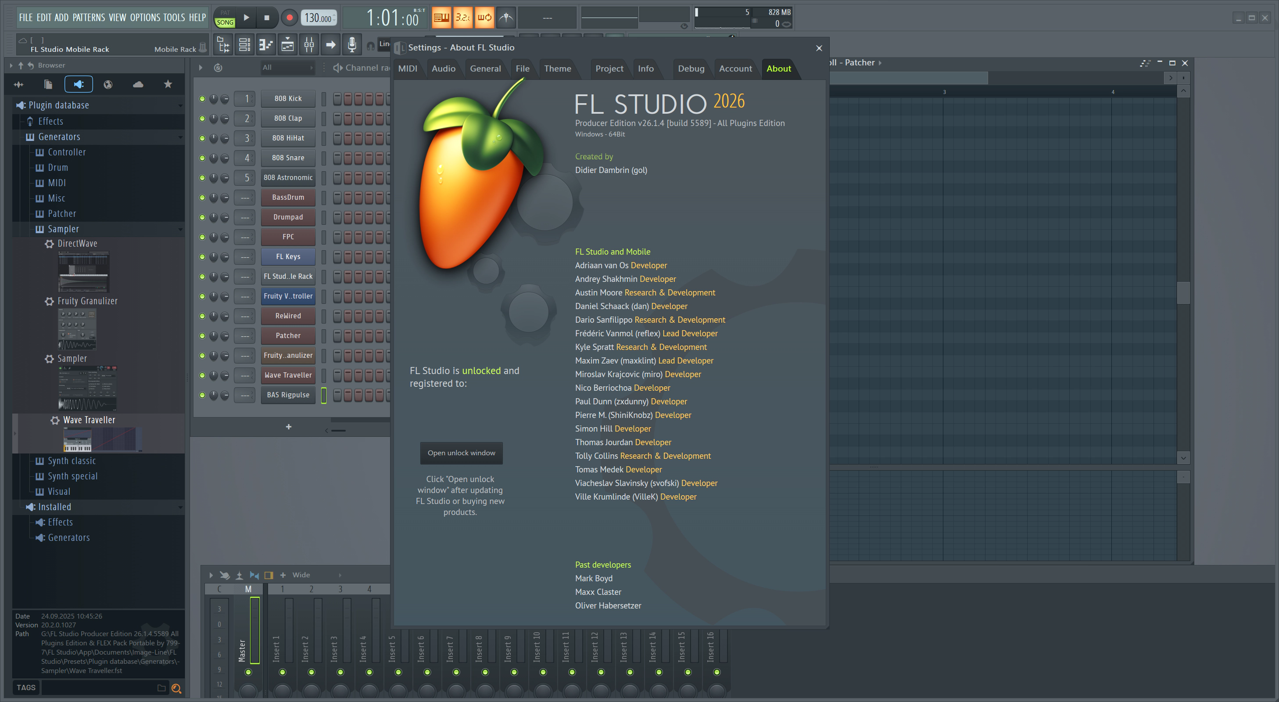
Task: Mute the FPC channel
Action: coord(202,237)
